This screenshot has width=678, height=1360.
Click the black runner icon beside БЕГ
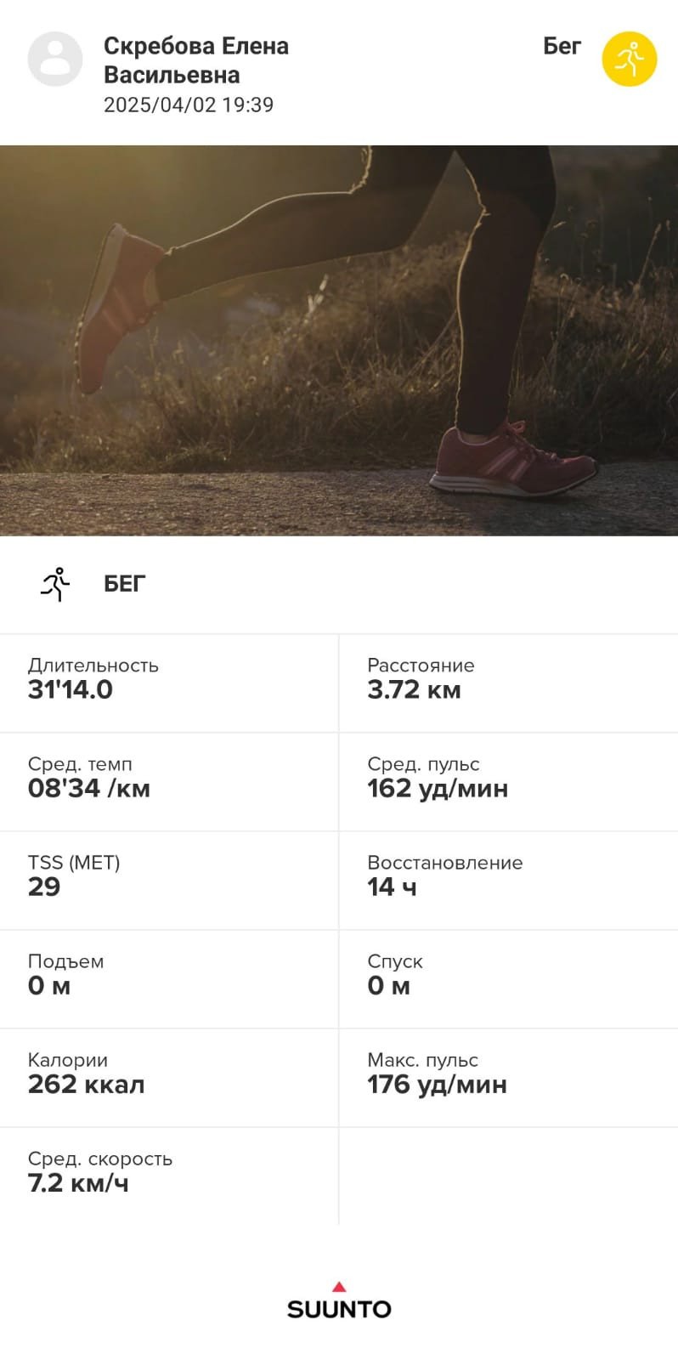[x=55, y=584]
